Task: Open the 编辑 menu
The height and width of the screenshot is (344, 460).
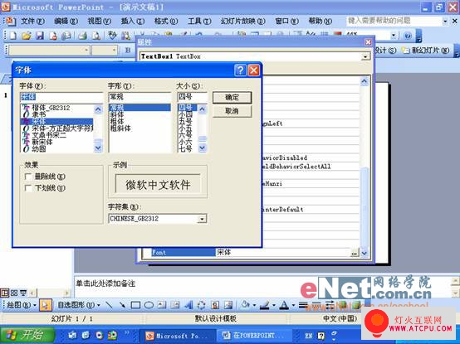Action: pos(66,21)
